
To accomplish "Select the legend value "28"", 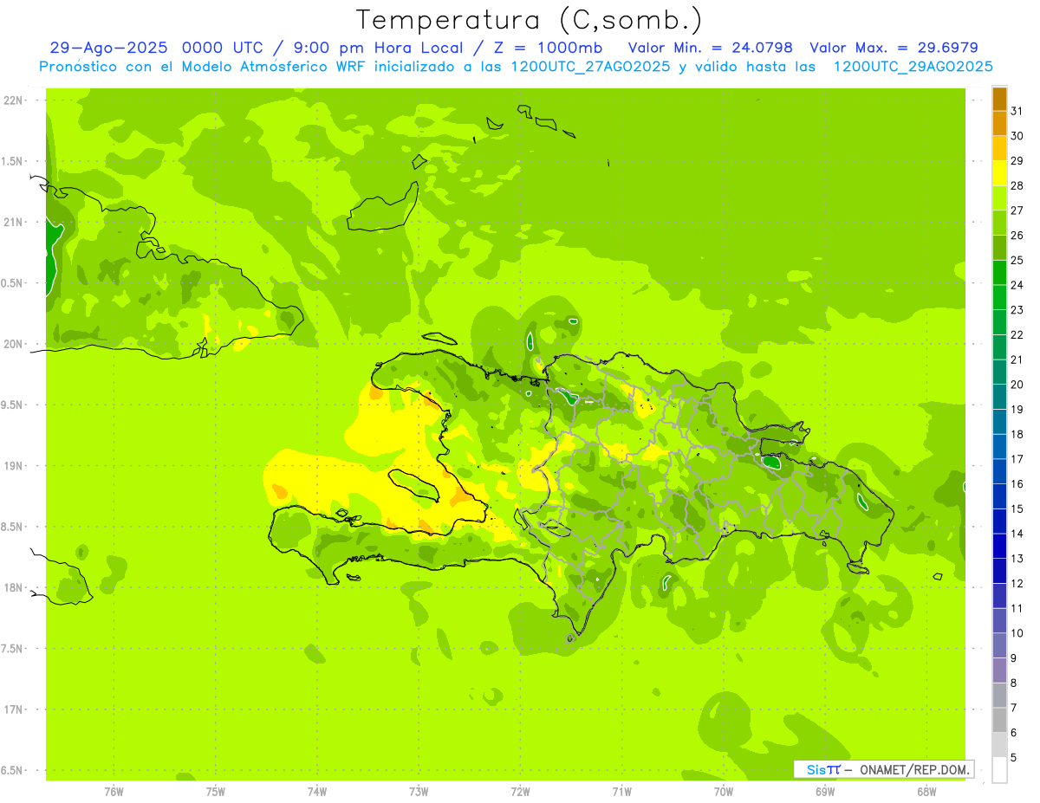I will point(1017,185).
